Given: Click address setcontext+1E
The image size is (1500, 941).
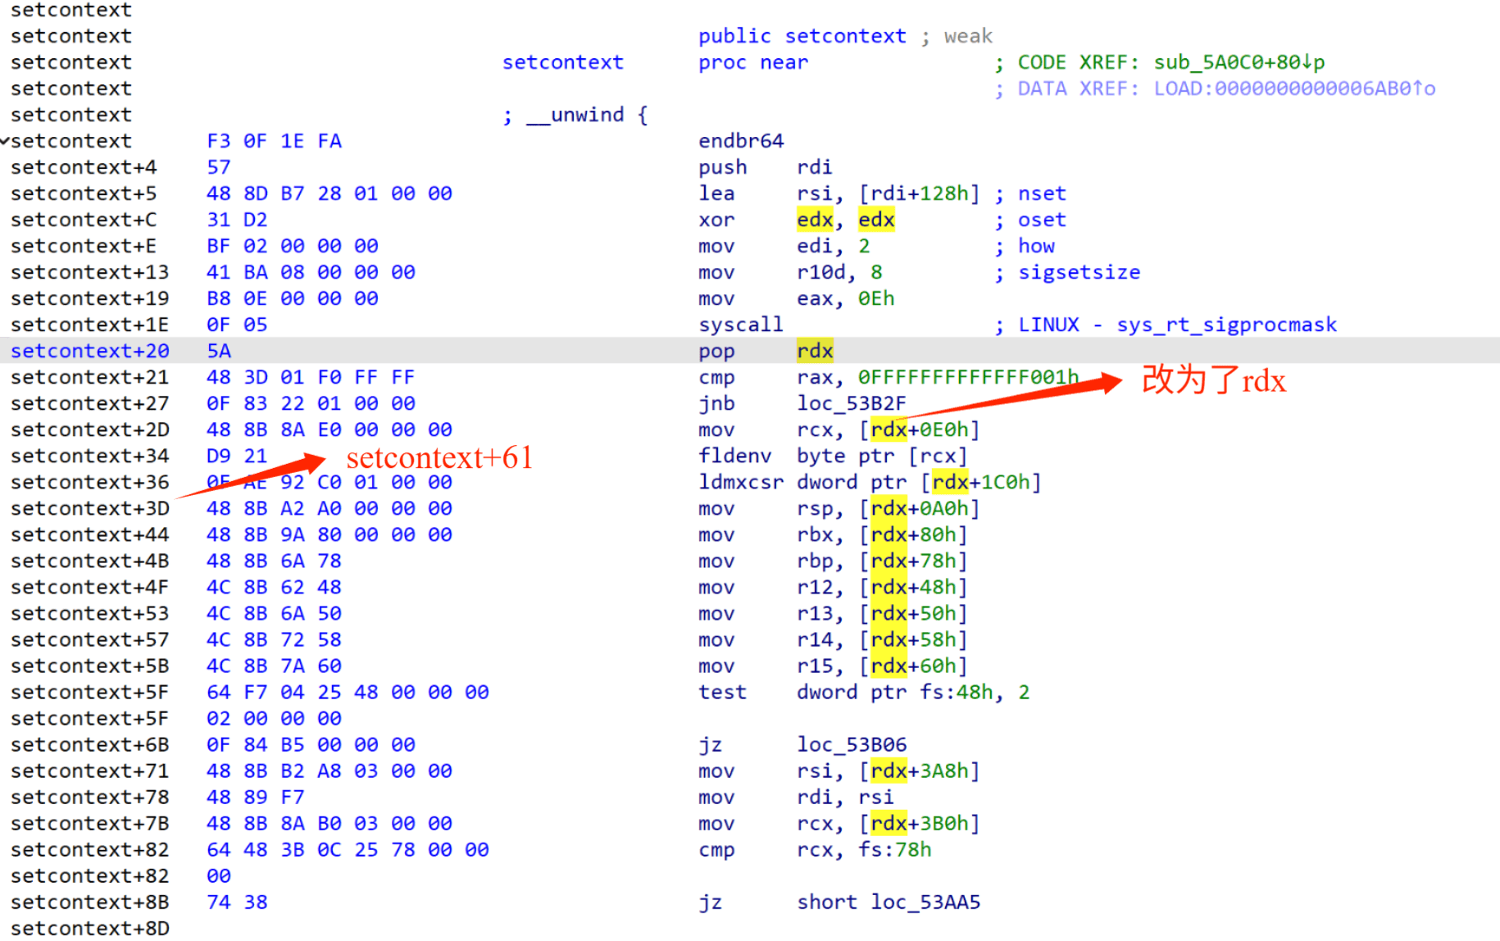Looking at the screenshot, I should tap(89, 325).
